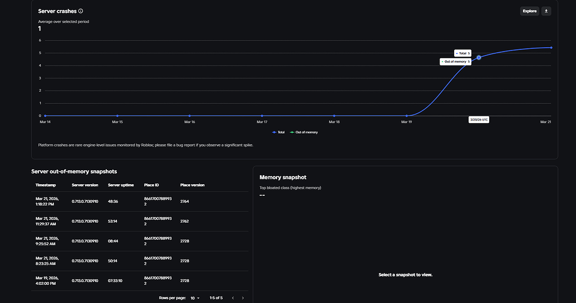Click the Total 5 tooltip label
Screen dimensions: 576x303
point(462,53)
